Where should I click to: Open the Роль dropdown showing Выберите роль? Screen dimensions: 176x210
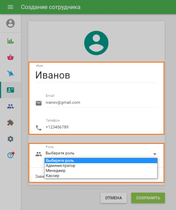click(x=101, y=153)
